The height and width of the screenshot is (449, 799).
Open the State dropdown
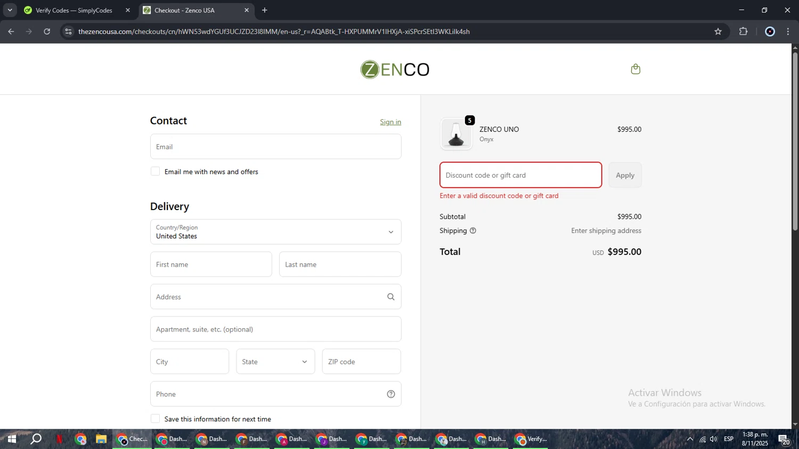point(275,362)
